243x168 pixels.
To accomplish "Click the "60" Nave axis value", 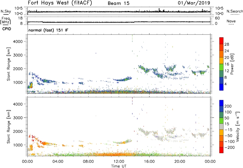I will tap(217, 18).
